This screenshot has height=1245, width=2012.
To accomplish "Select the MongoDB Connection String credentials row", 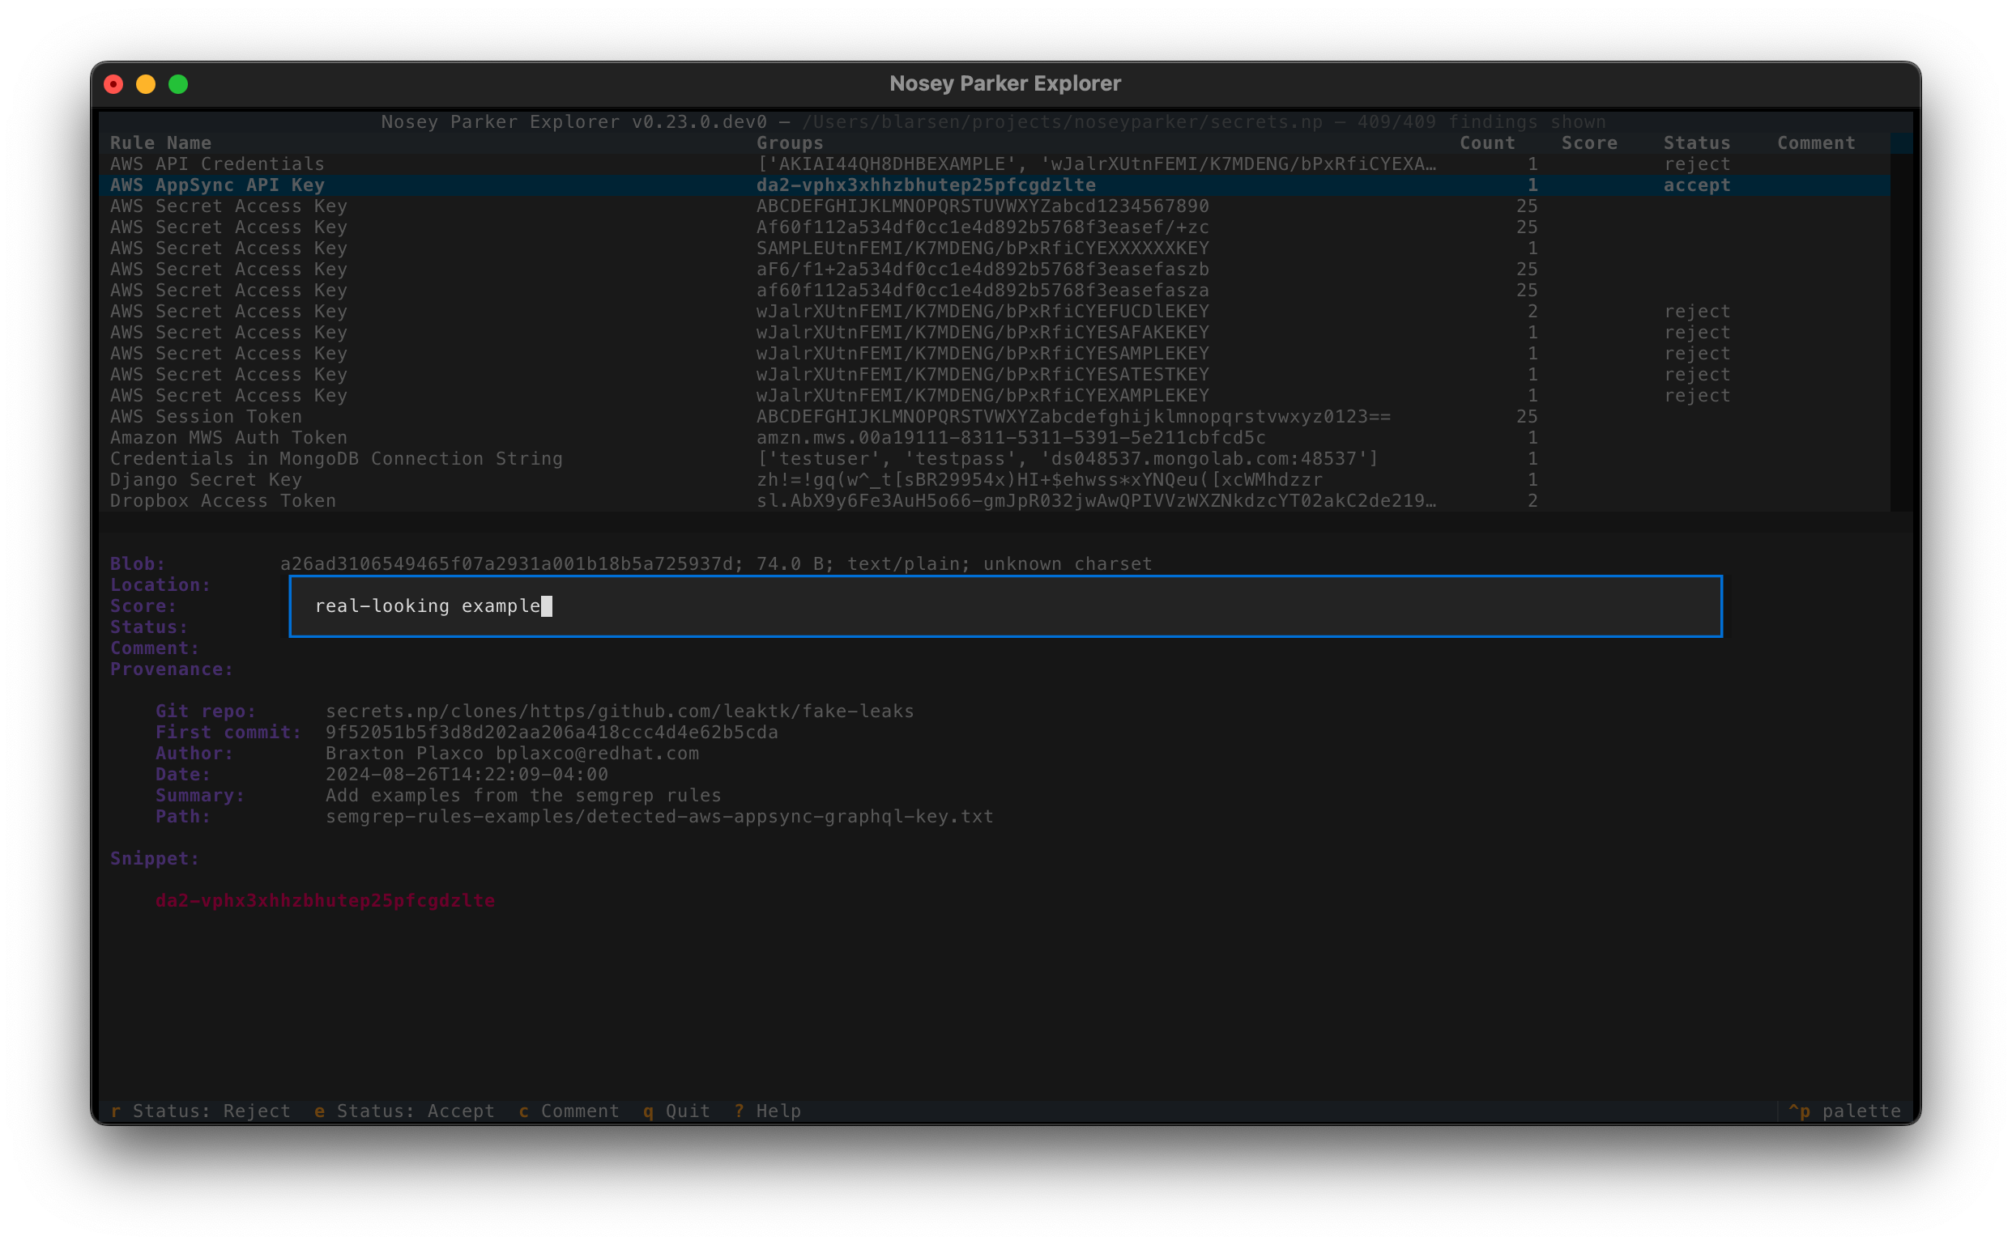I will click(x=336, y=459).
